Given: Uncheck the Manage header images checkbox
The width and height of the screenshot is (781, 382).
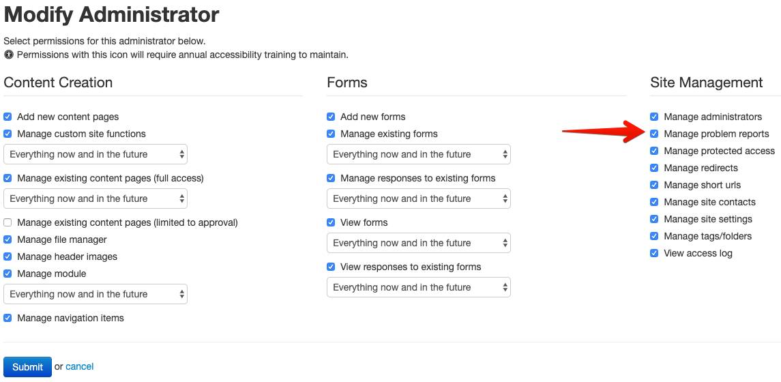Looking at the screenshot, I should click(8, 256).
